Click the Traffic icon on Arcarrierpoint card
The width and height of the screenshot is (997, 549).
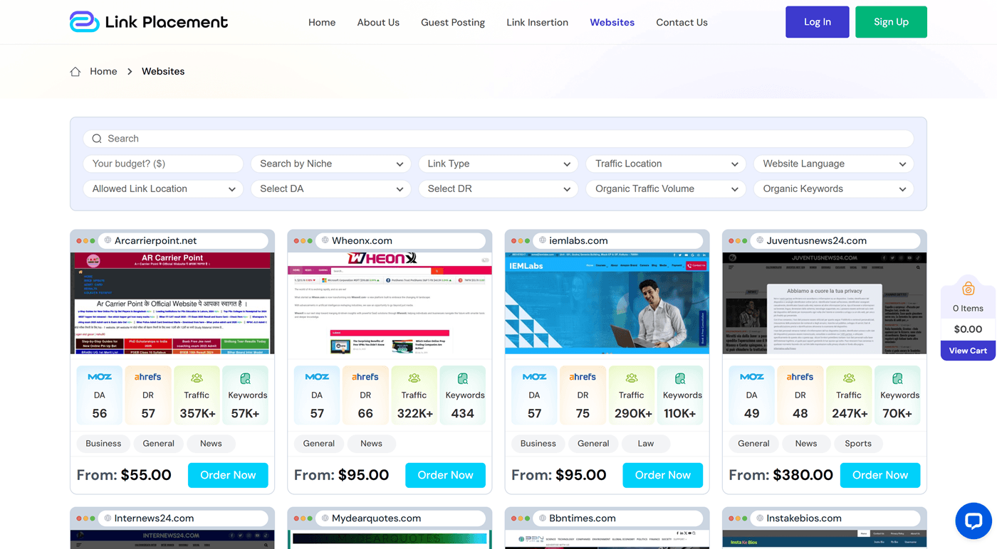[x=197, y=378]
